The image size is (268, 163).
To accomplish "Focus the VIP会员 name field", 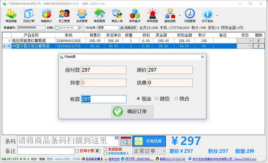I will [x=108, y=28].
